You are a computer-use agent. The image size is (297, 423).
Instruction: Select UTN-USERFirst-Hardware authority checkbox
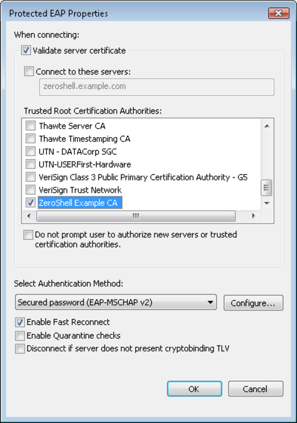point(31,164)
